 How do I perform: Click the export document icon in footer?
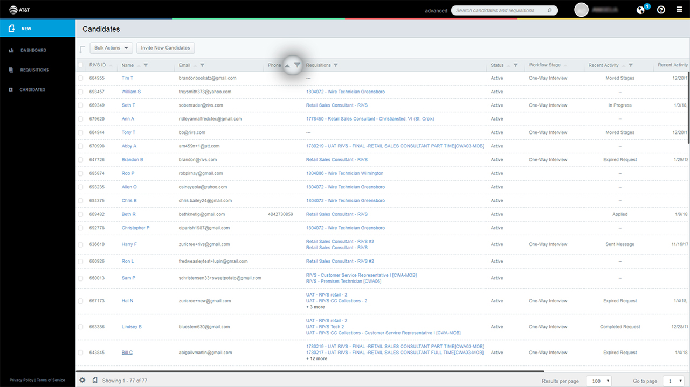95,380
